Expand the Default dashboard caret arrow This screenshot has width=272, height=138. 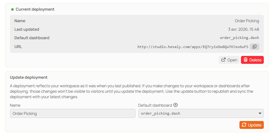point(260,113)
